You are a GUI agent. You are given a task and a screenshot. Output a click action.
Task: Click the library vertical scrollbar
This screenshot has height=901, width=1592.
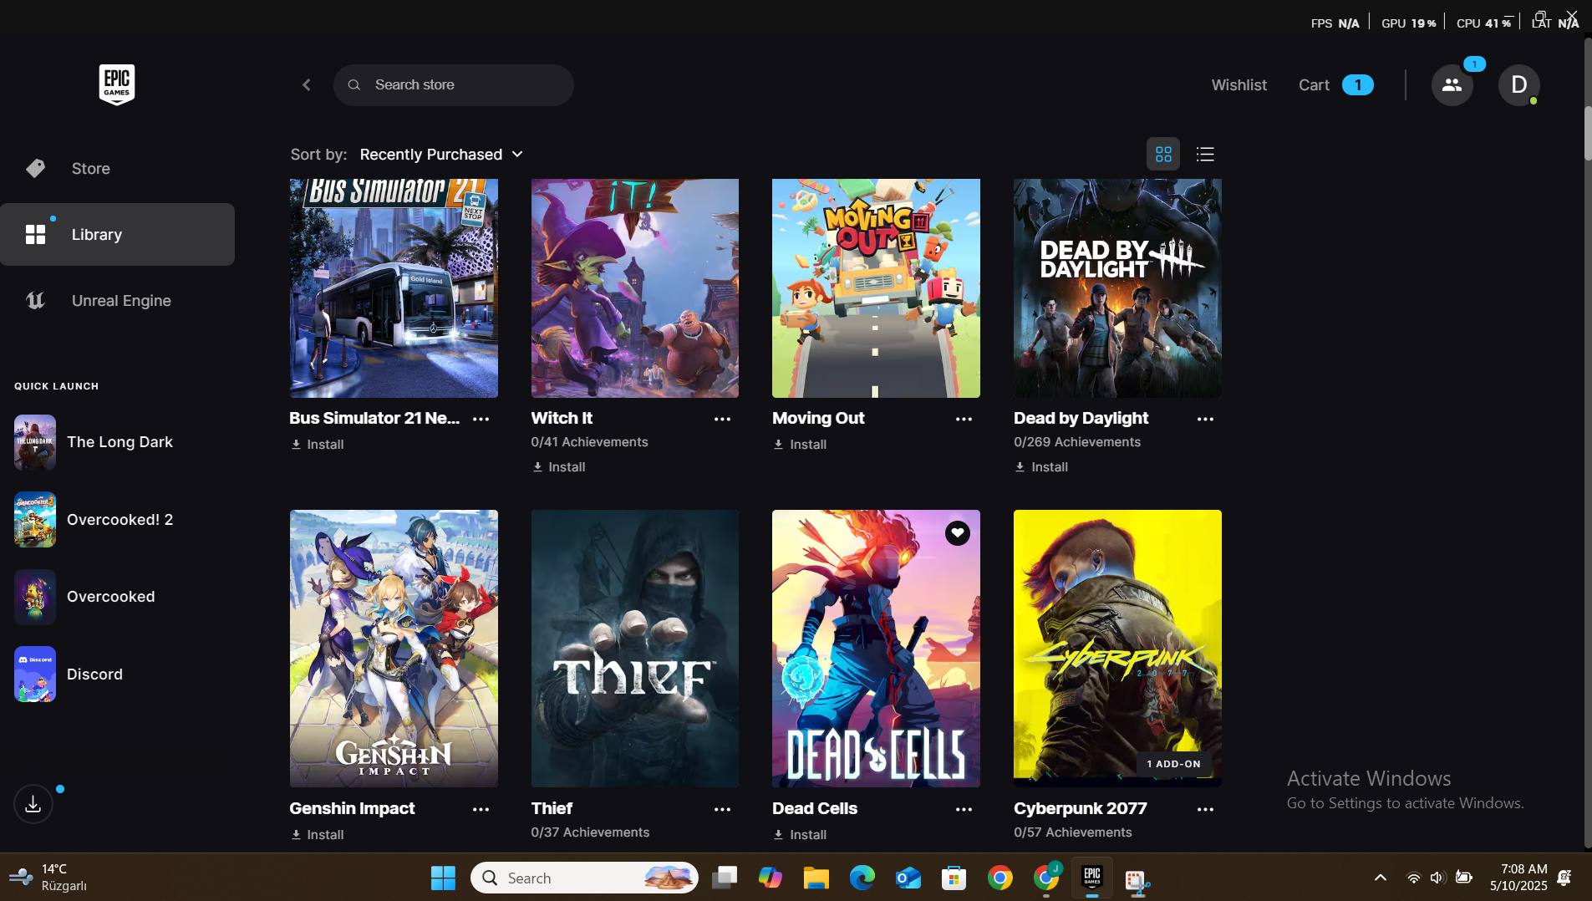[1588, 134]
